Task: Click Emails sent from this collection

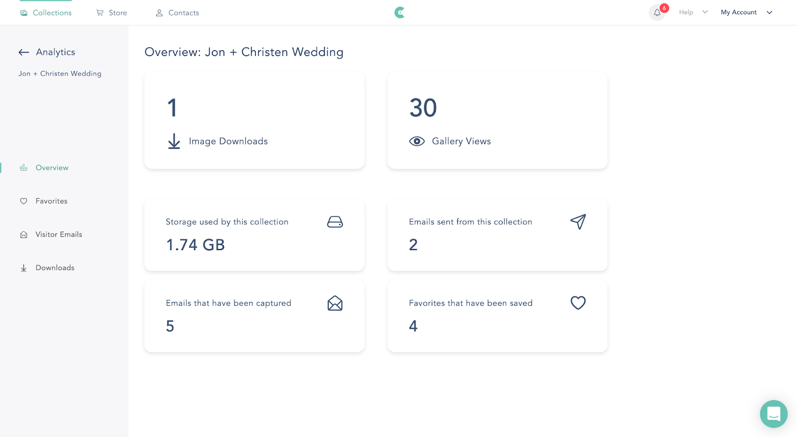Action: pos(471,222)
